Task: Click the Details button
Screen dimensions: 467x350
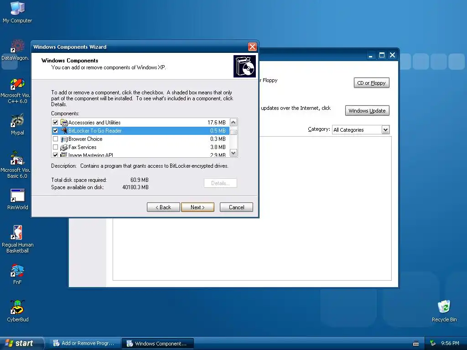Action: point(220,183)
